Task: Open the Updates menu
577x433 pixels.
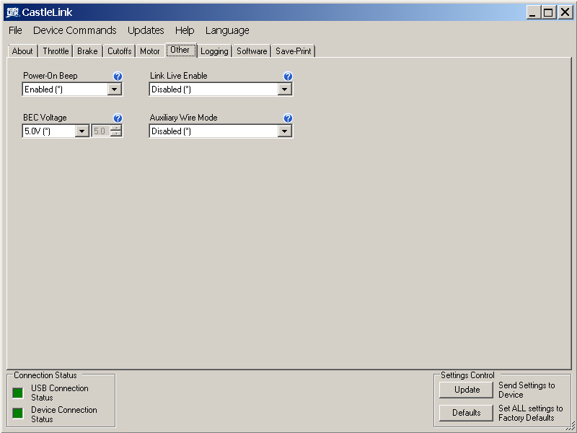Action: tap(146, 30)
